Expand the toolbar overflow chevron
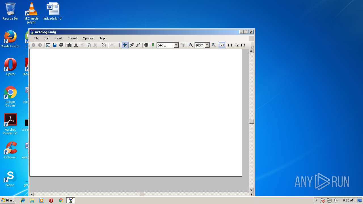Viewport: 363px width, 204px height. pos(252,47)
